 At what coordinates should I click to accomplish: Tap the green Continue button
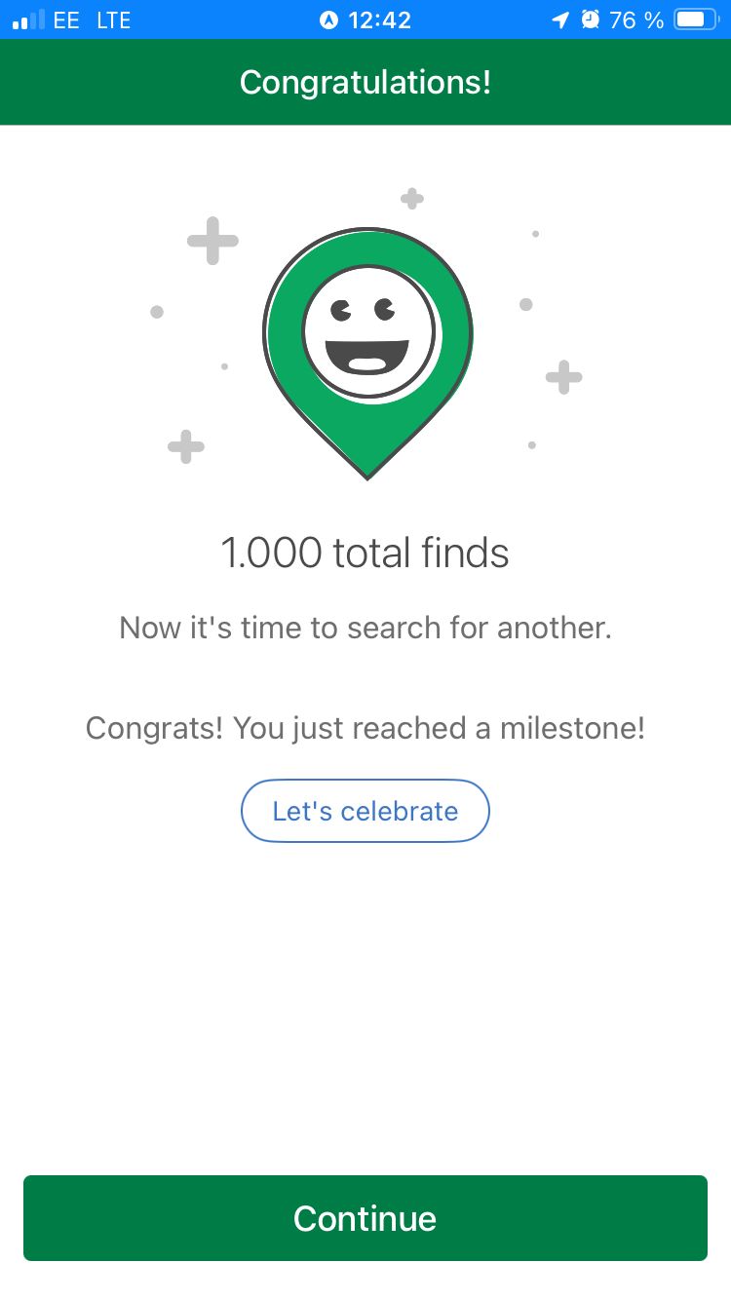click(365, 1218)
